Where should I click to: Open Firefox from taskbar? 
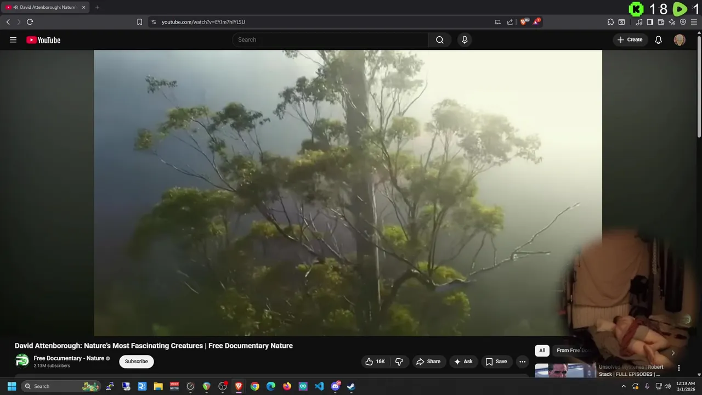pyautogui.click(x=287, y=386)
